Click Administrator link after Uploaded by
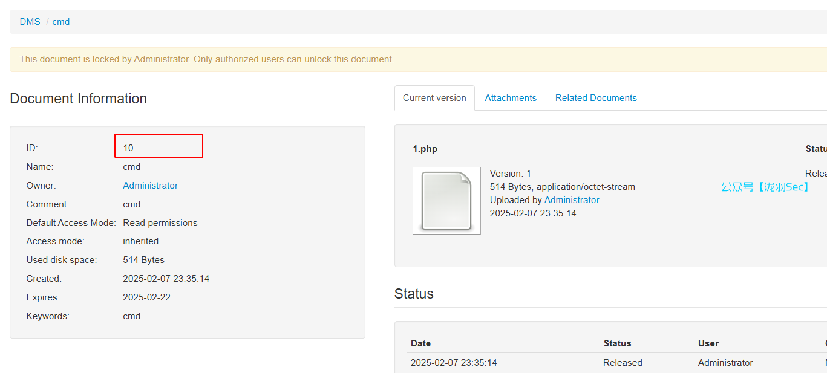The height and width of the screenshot is (373, 827). (572, 200)
